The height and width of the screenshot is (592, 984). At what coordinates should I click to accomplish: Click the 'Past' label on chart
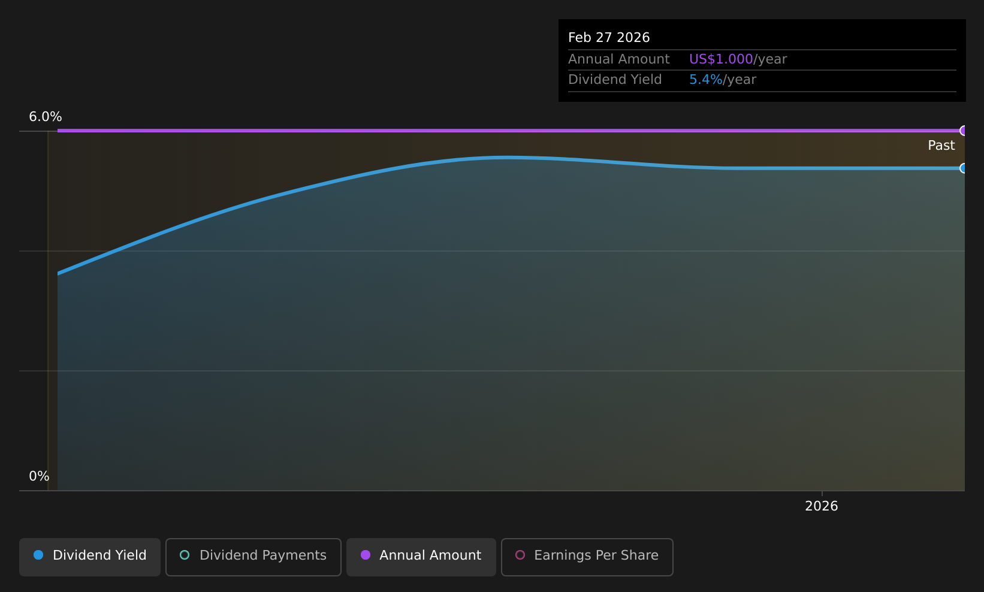tap(941, 146)
